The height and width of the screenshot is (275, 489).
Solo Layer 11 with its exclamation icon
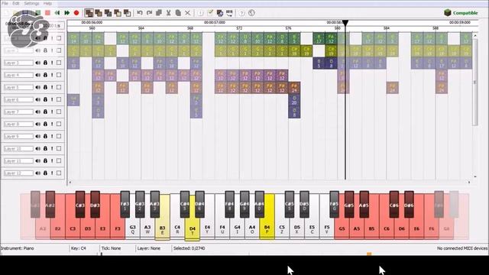(x=52, y=161)
